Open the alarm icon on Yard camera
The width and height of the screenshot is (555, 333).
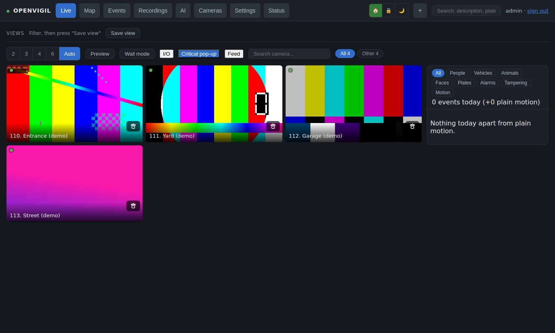pyautogui.click(x=273, y=126)
